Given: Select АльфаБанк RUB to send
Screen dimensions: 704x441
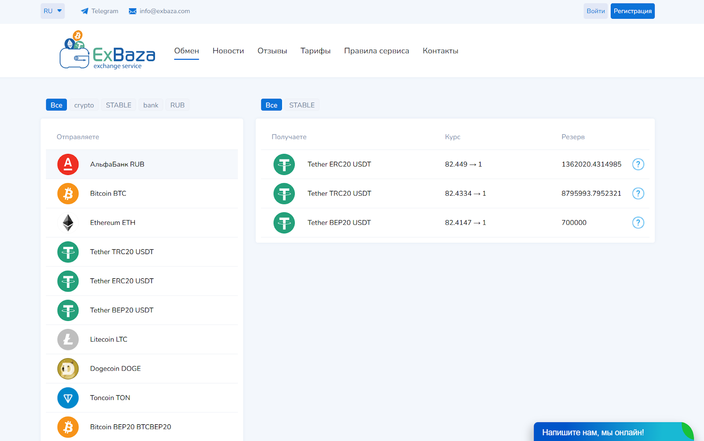Looking at the screenshot, I should [x=142, y=164].
